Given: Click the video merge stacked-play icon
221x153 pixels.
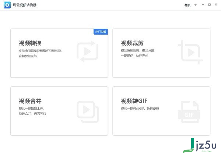Looking at the screenshot, I should coord(88,112).
